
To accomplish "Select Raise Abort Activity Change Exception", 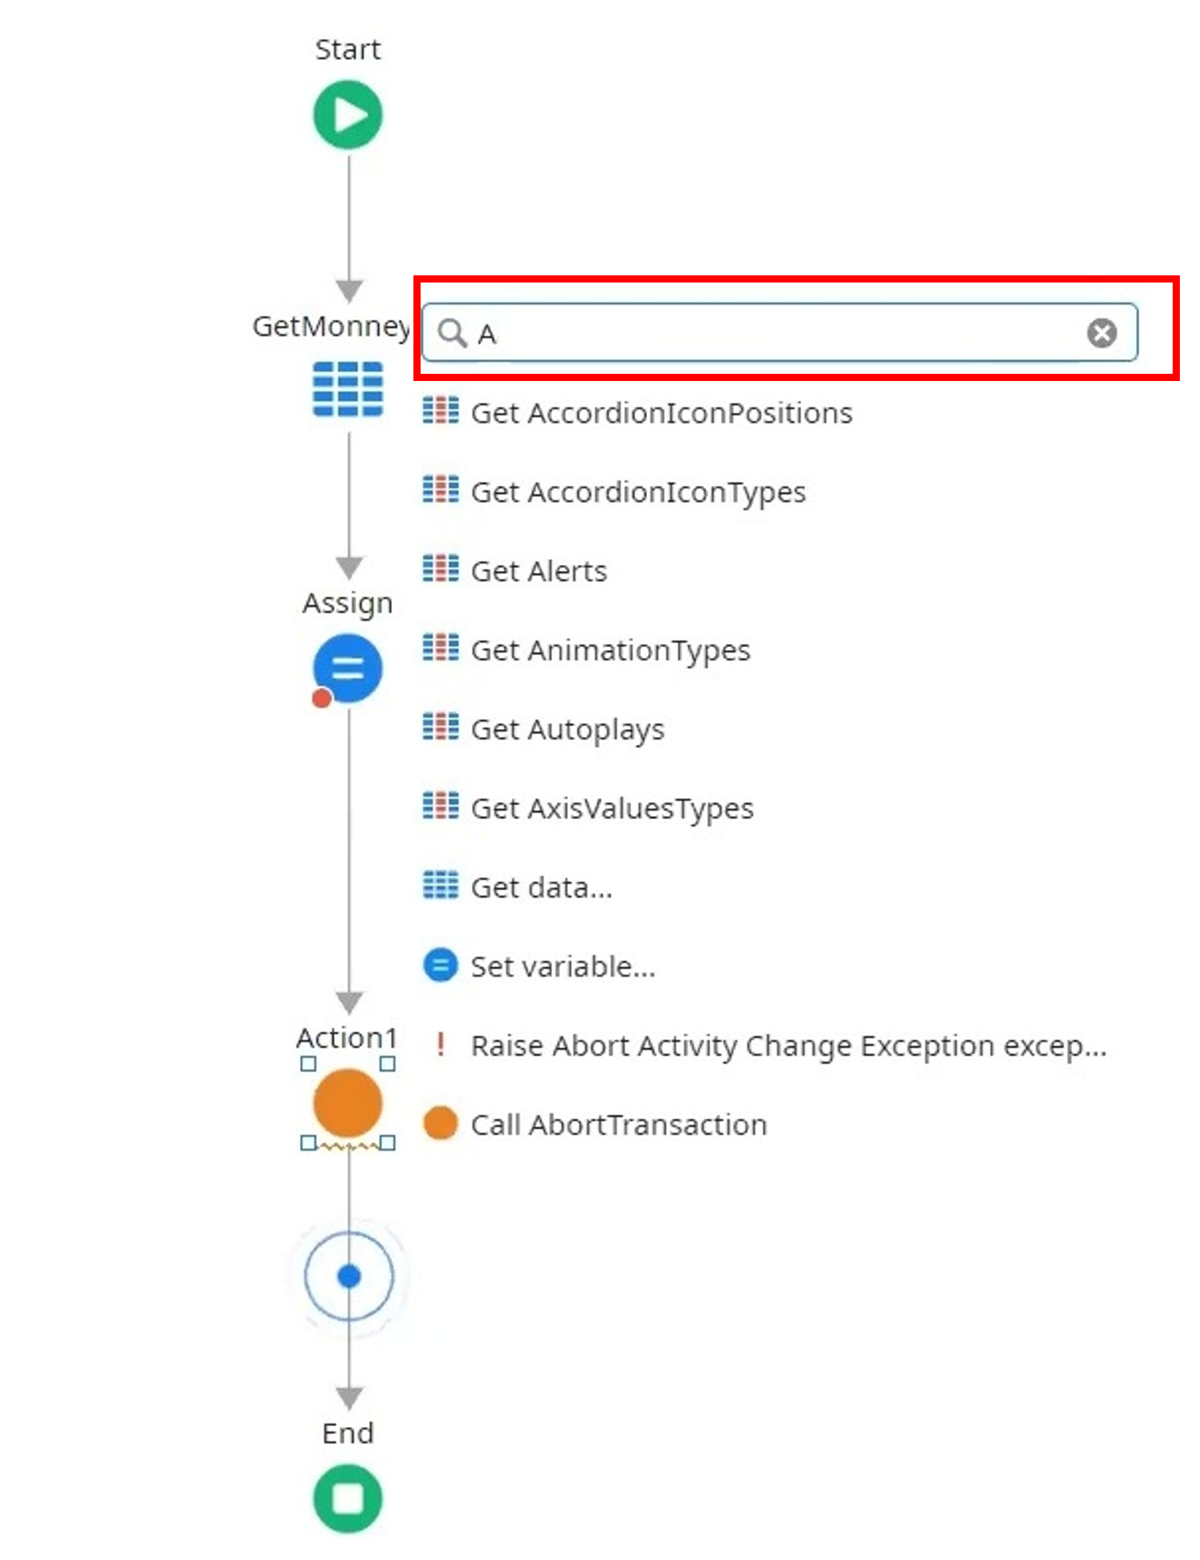I will (x=787, y=1046).
